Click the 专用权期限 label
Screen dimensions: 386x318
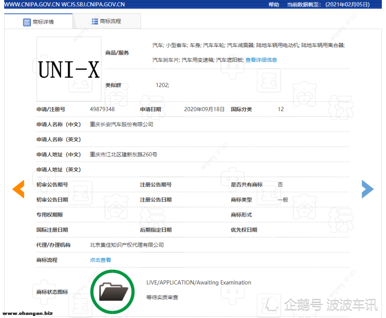[x=50, y=215]
